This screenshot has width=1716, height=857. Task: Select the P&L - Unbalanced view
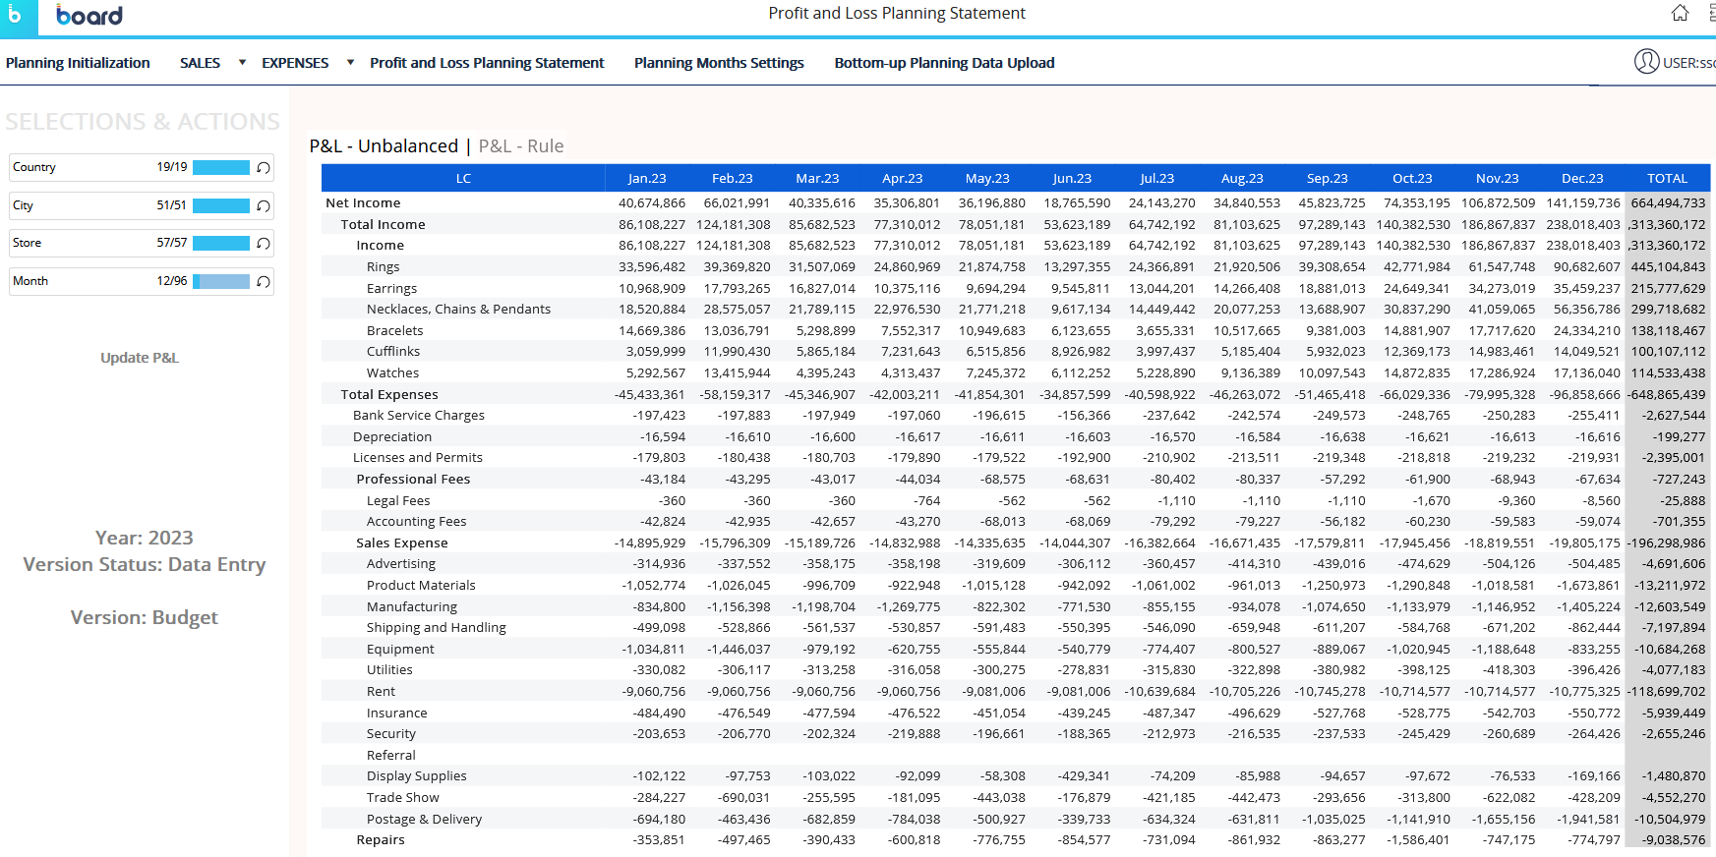pos(384,146)
